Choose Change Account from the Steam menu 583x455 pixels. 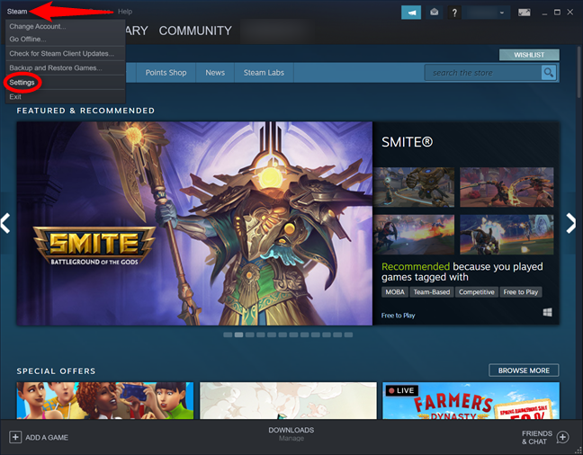pyautogui.click(x=38, y=26)
